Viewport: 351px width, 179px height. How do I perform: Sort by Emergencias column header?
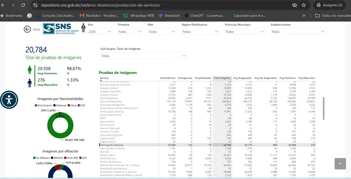185,78
